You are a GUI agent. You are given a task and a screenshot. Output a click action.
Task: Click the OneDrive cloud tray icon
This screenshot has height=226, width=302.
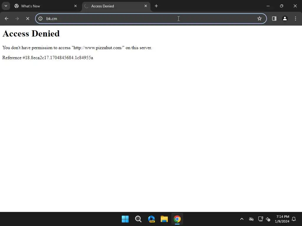coord(251,219)
